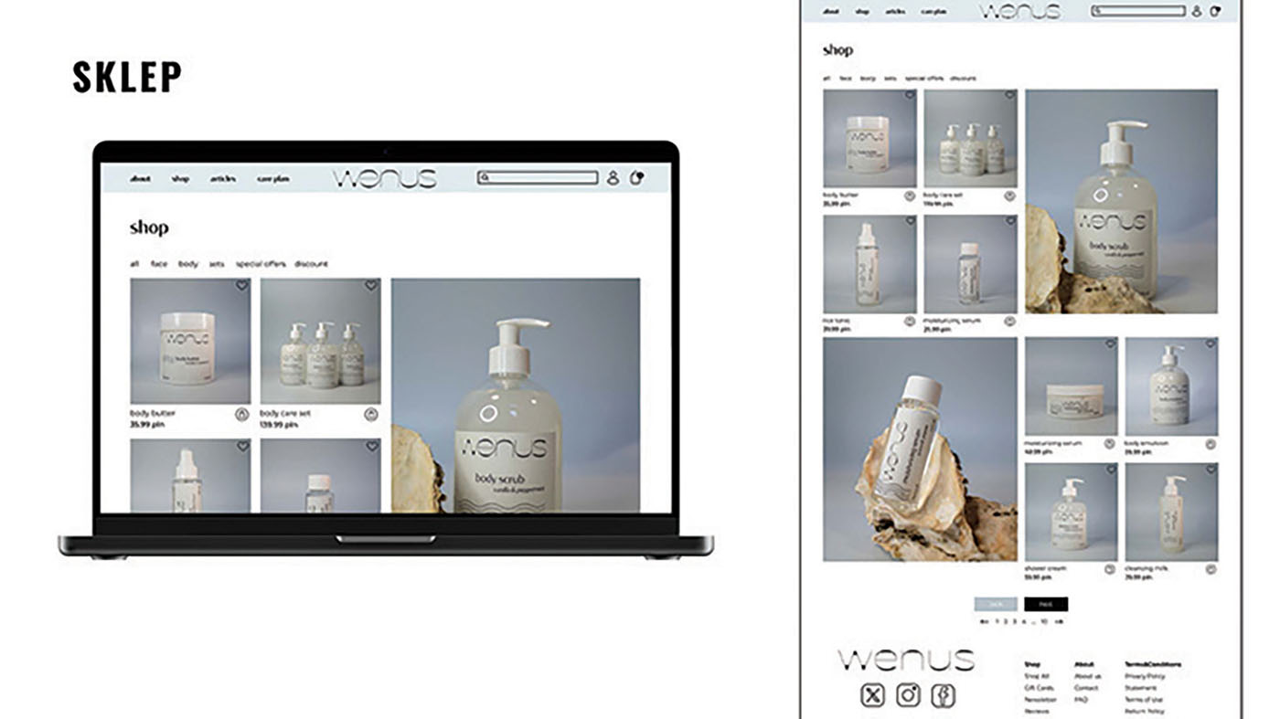Open the Facebook icon in footer
Screen dimensions: 1280x719
(x=943, y=696)
